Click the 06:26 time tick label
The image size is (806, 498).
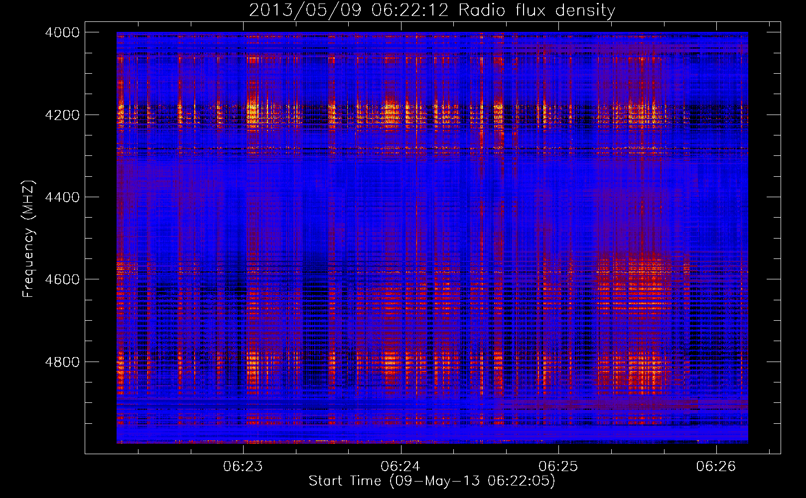point(716,467)
